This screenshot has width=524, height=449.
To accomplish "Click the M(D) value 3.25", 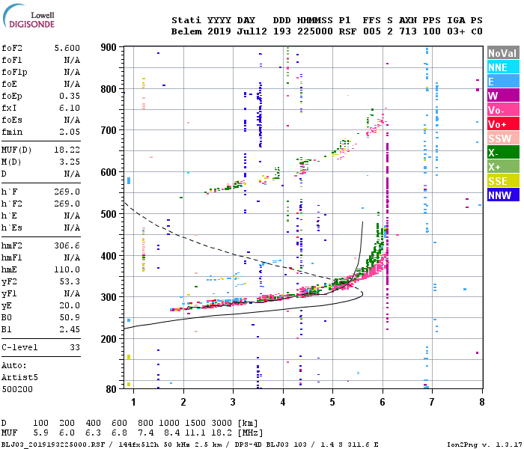I will (x=70, y=162).
